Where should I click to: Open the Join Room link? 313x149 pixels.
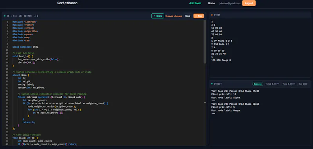click(x=195, y=3)
